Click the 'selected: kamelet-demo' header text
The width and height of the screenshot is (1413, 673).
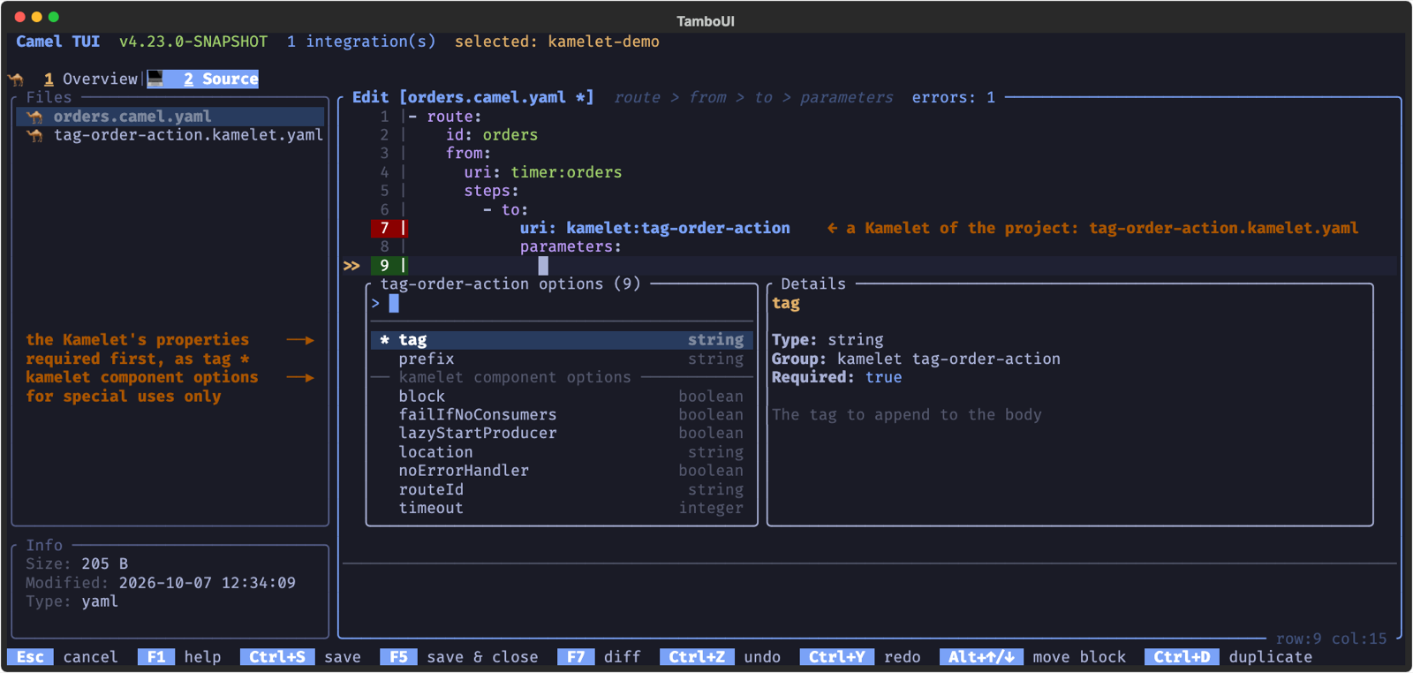click(x=556, y=42)
